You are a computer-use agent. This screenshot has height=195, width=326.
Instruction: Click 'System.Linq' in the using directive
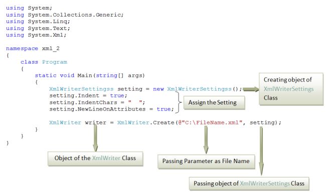48,21
